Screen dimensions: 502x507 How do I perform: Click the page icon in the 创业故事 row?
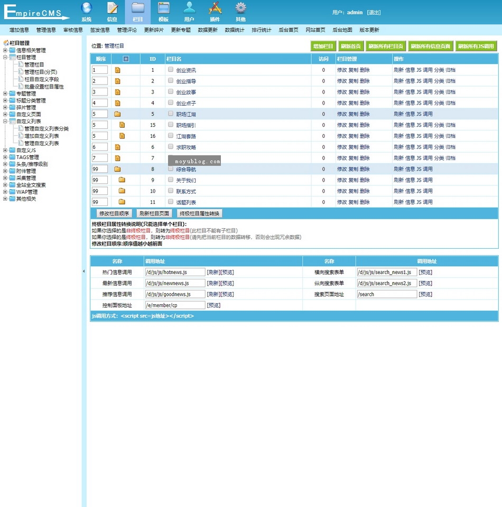[x=117, y=92]
